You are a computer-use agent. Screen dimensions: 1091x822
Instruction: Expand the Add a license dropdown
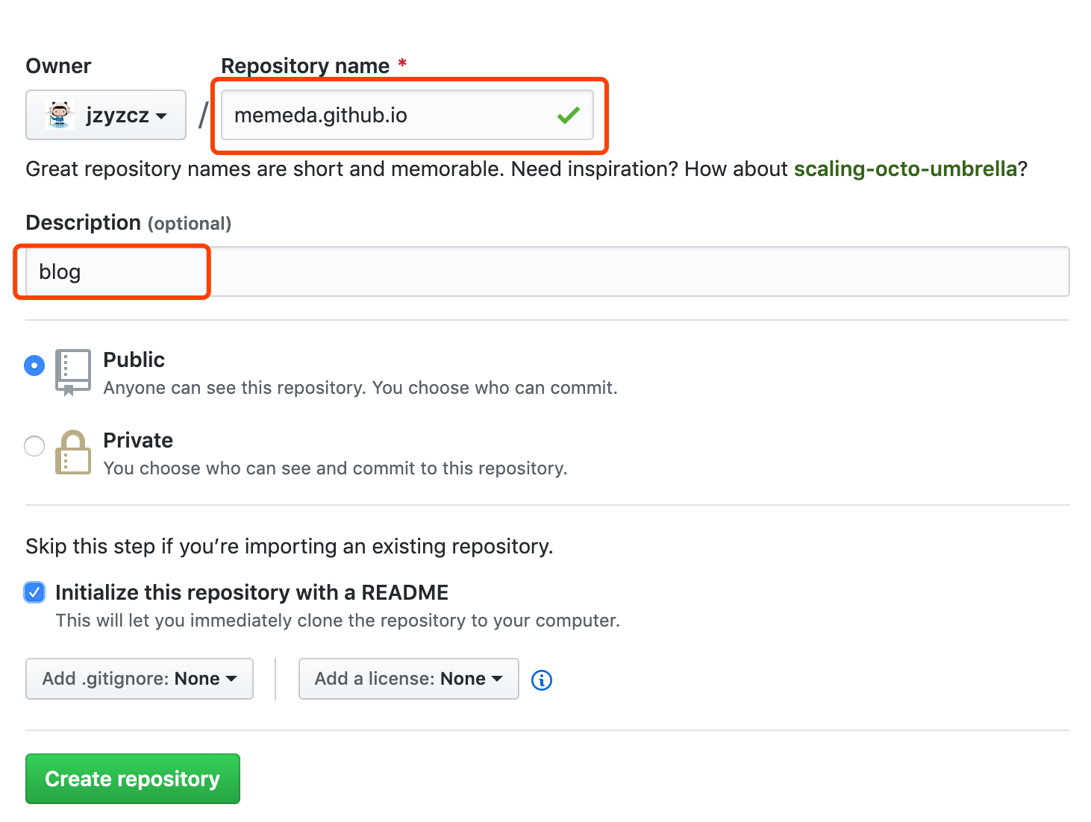pos(408,679)
